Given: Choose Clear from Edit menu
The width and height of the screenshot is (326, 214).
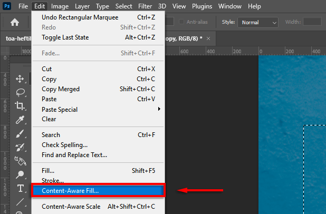Looking at the screenshot, I should point(98,119).
